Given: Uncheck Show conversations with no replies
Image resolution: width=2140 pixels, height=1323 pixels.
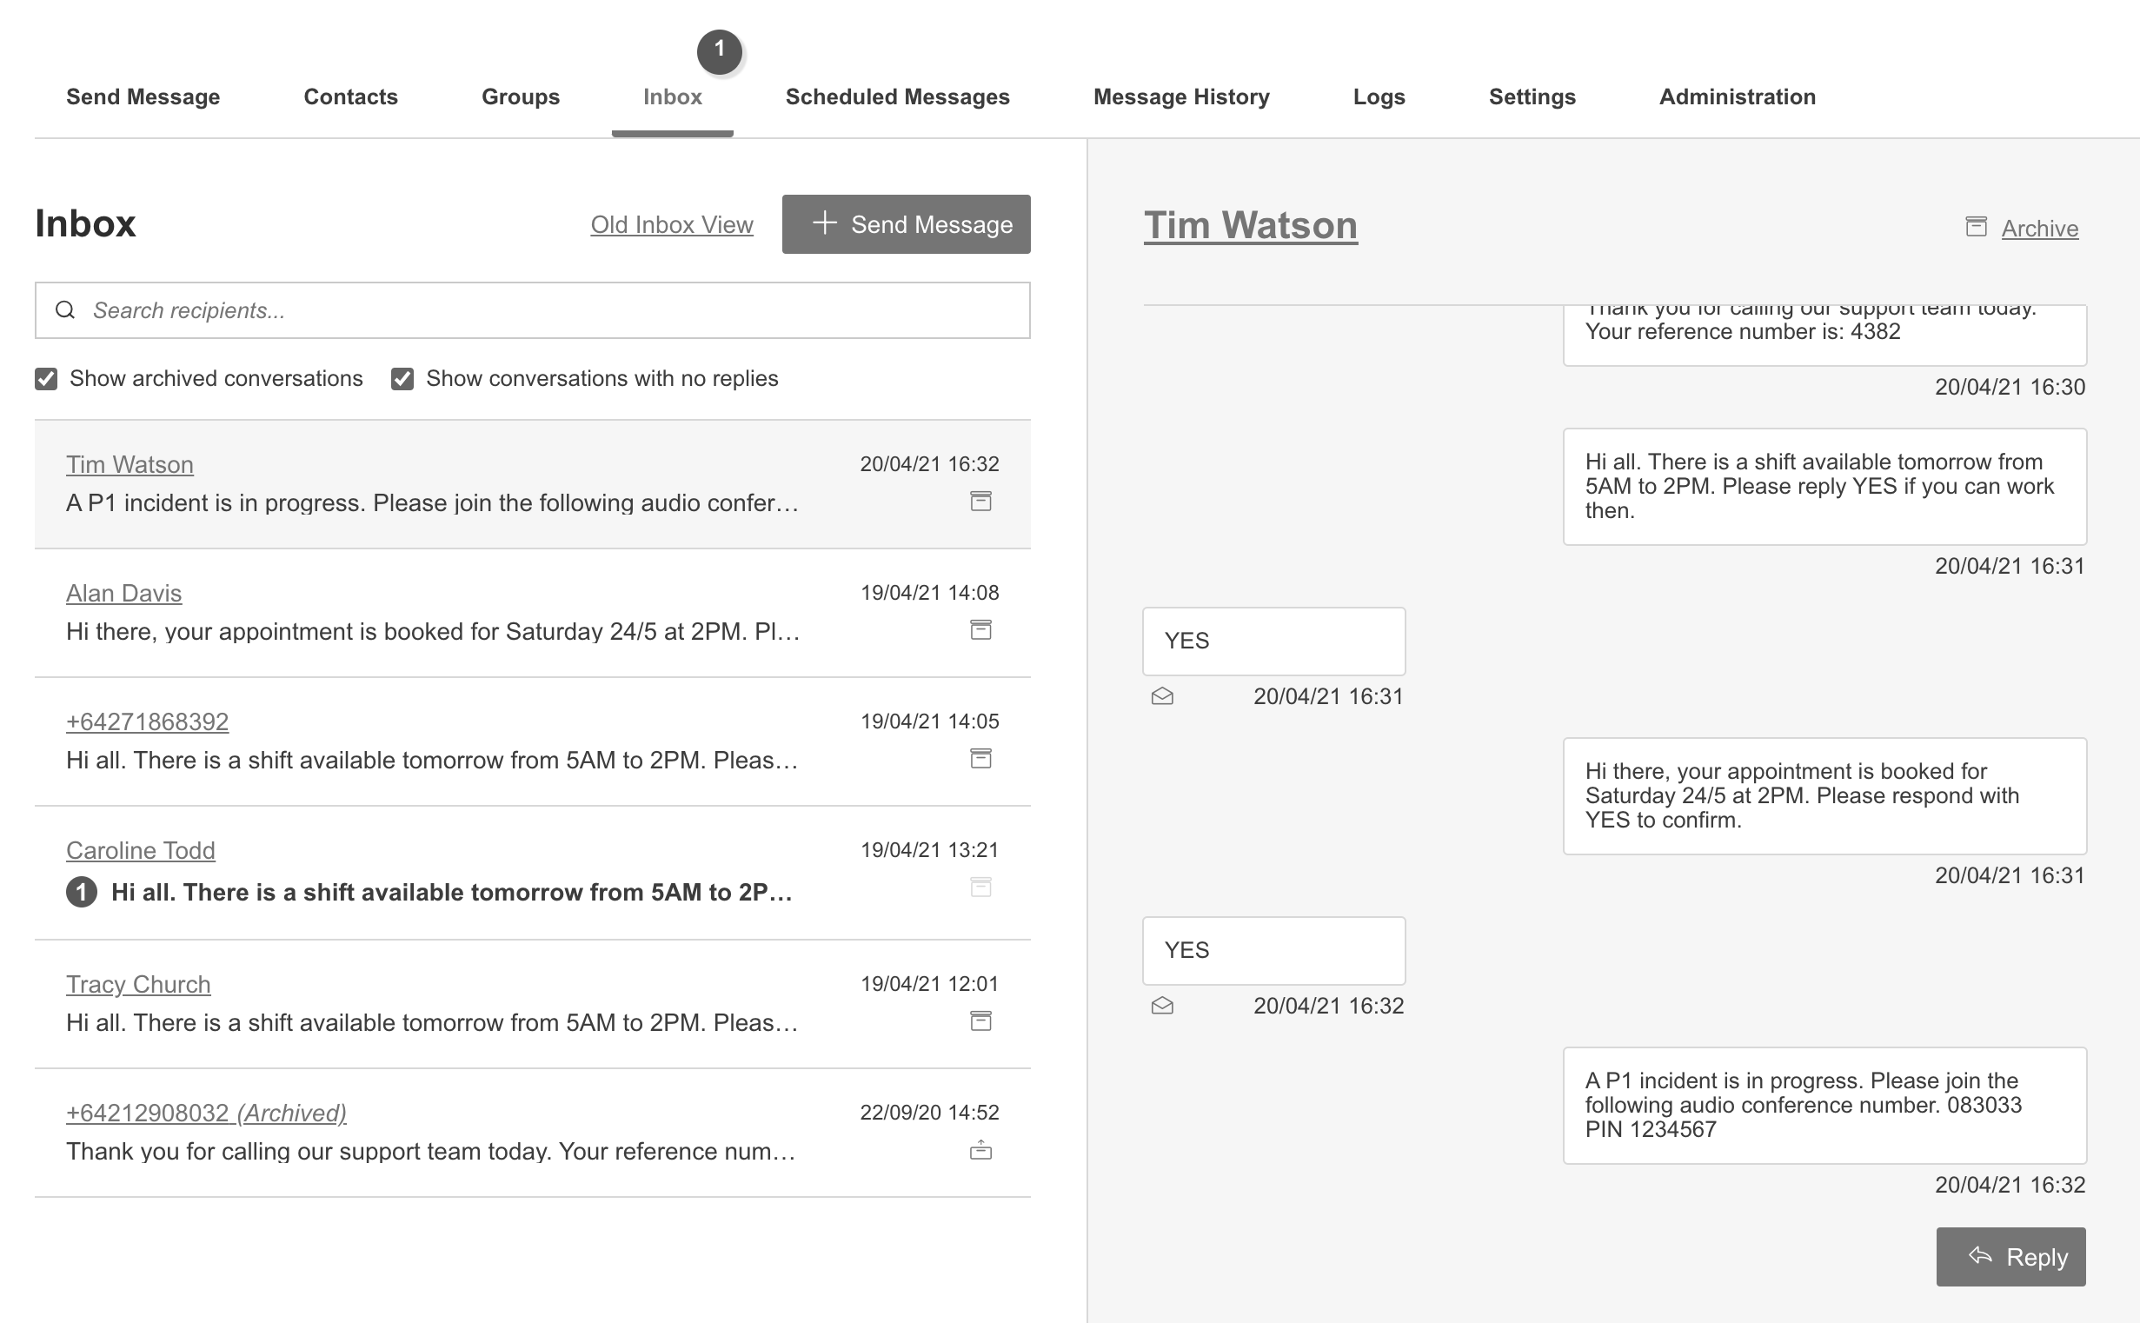Looking at the screenshot, I should [402, 379].
